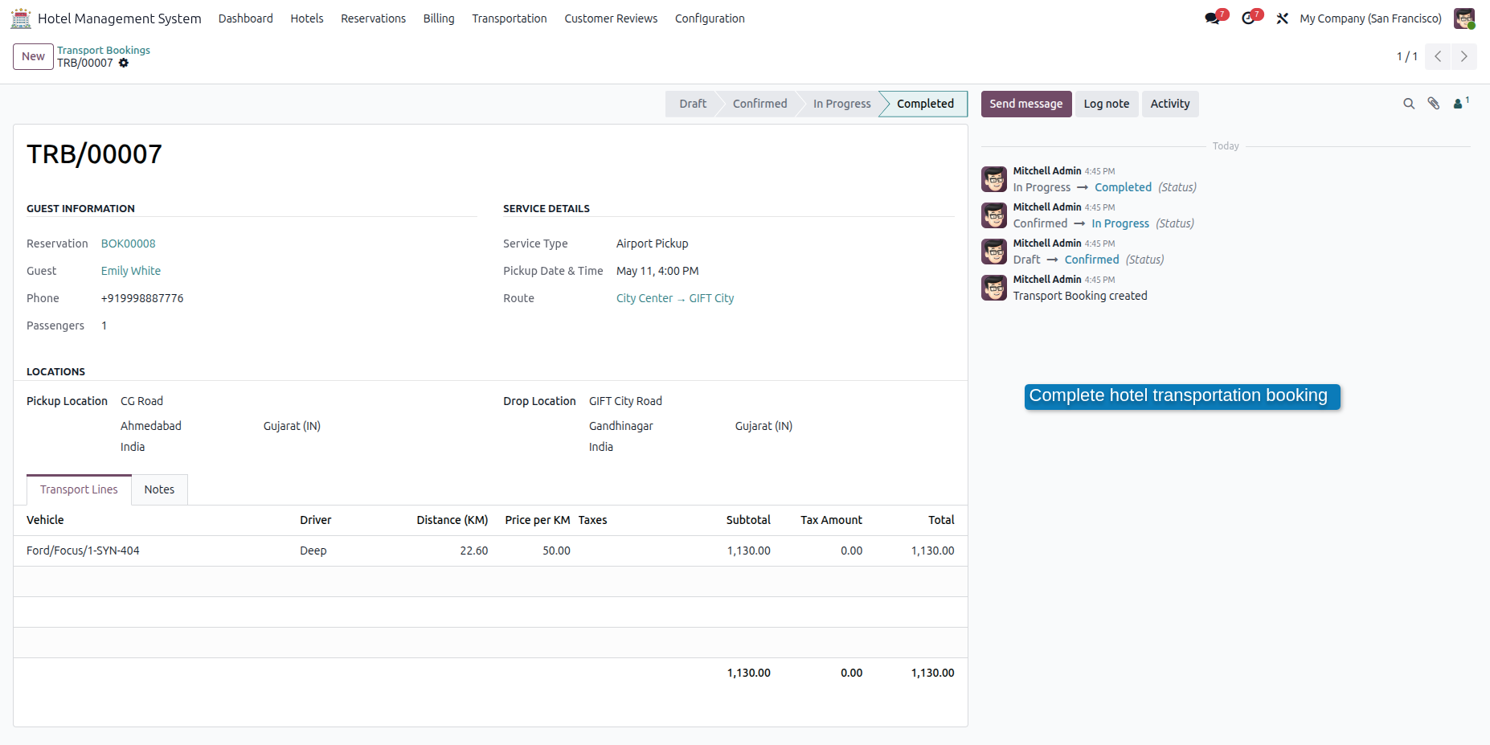Open the activities clock icon
The height and width of the screenshot is (745, 1490).
(1248, 18)
